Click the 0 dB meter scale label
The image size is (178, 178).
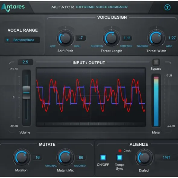169,76
